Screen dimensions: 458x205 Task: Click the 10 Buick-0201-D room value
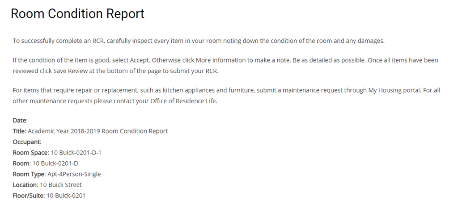coord(55,163)
